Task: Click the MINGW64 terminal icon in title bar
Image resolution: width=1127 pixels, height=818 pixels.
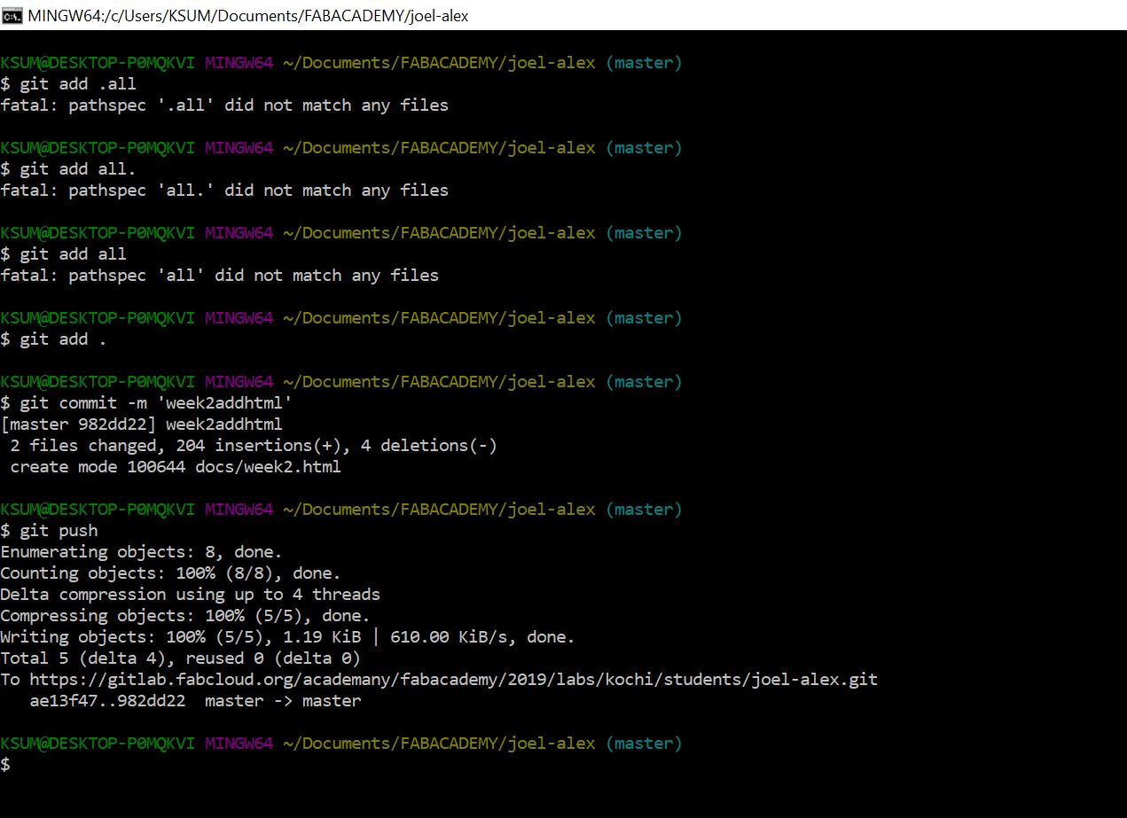Action: pyautogui.click(x=12, y=15)
